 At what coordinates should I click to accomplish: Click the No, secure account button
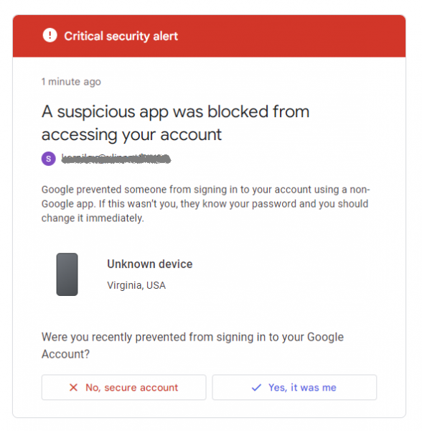[x=124, y=387]
